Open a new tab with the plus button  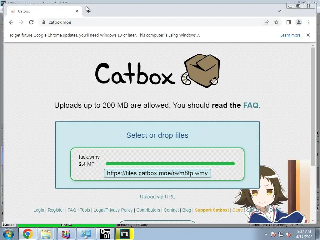click(88, 11)
